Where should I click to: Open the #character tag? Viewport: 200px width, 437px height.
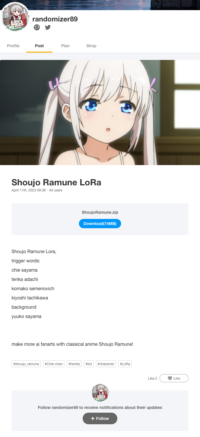coord(106,364)
